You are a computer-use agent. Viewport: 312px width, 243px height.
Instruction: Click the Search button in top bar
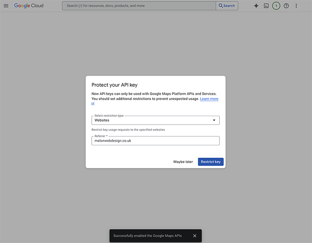227,6
